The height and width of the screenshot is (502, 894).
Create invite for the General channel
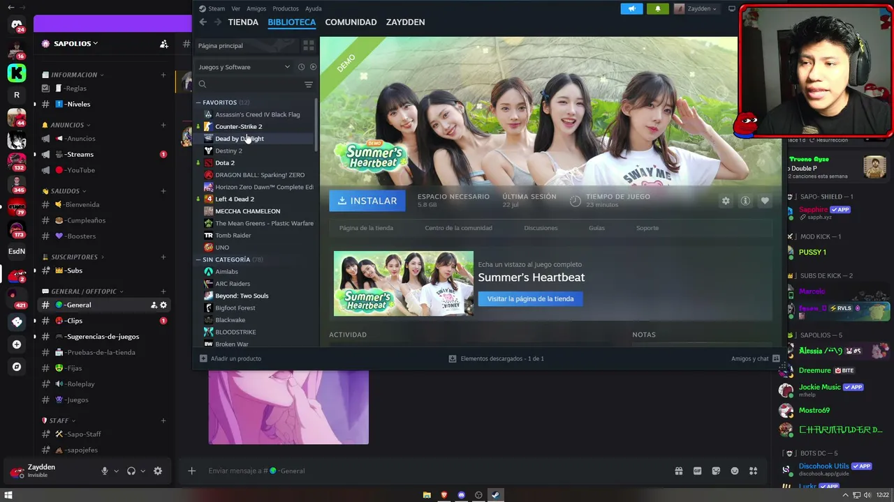(x=154, y=305)
